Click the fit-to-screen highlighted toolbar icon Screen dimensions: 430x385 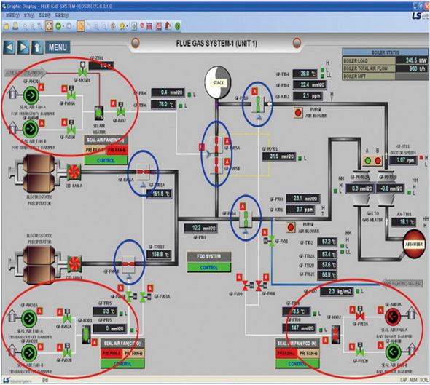49,26
